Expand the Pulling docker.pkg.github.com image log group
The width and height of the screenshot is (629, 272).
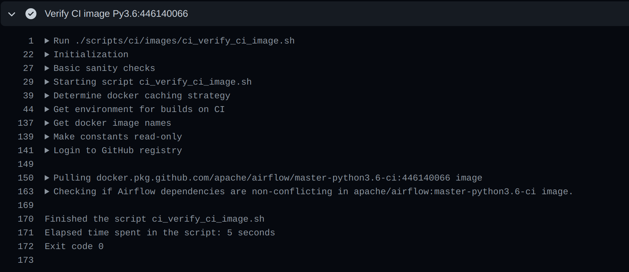pyautogui.click(x=47, y=177)
